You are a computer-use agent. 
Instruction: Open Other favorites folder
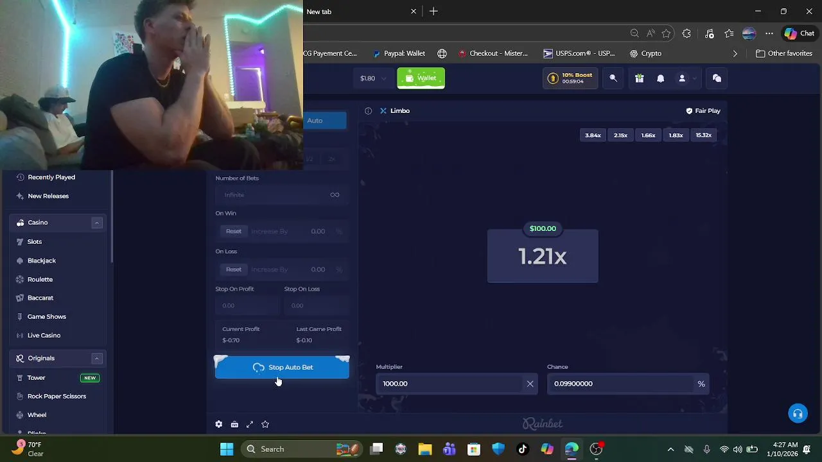tap(784, 54)
